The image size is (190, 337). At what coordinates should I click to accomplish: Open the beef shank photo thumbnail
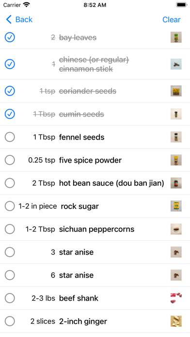(x=176, y=298)
